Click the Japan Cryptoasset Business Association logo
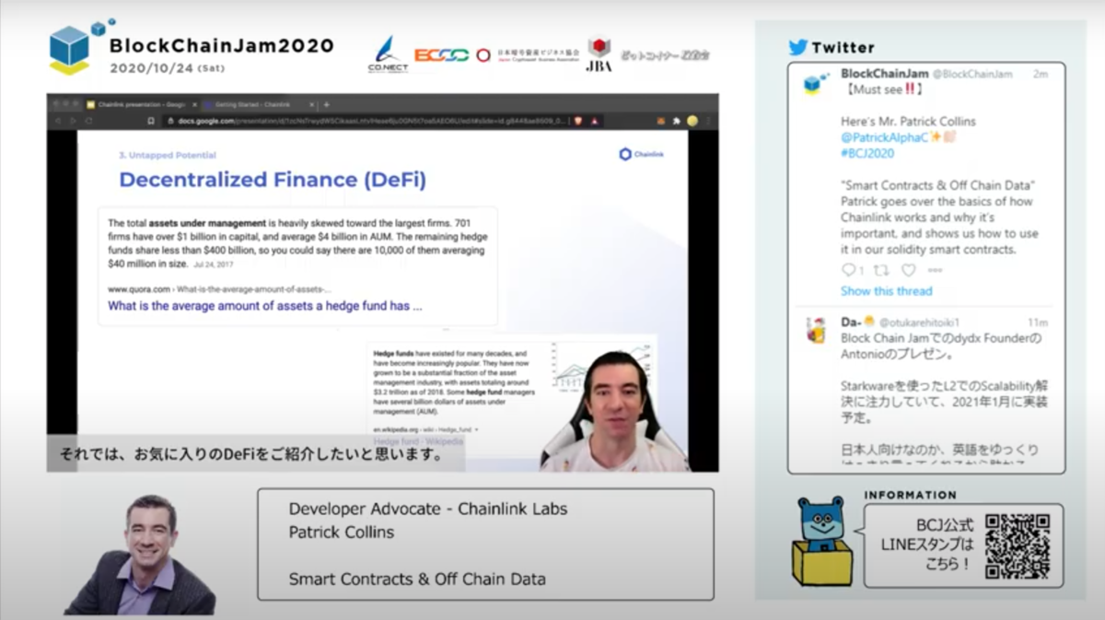Screen dimensions: 1105x620 (x=528, y=55)
